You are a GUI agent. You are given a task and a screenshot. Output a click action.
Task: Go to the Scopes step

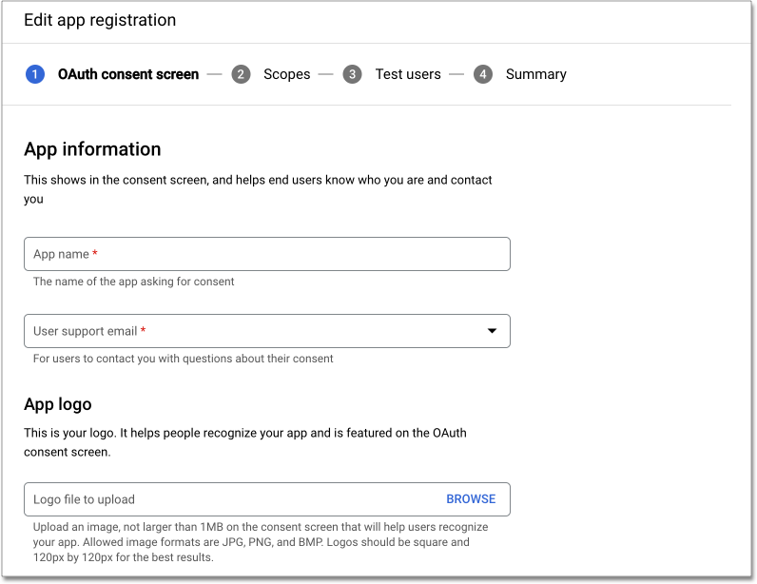tap(286, 74)
